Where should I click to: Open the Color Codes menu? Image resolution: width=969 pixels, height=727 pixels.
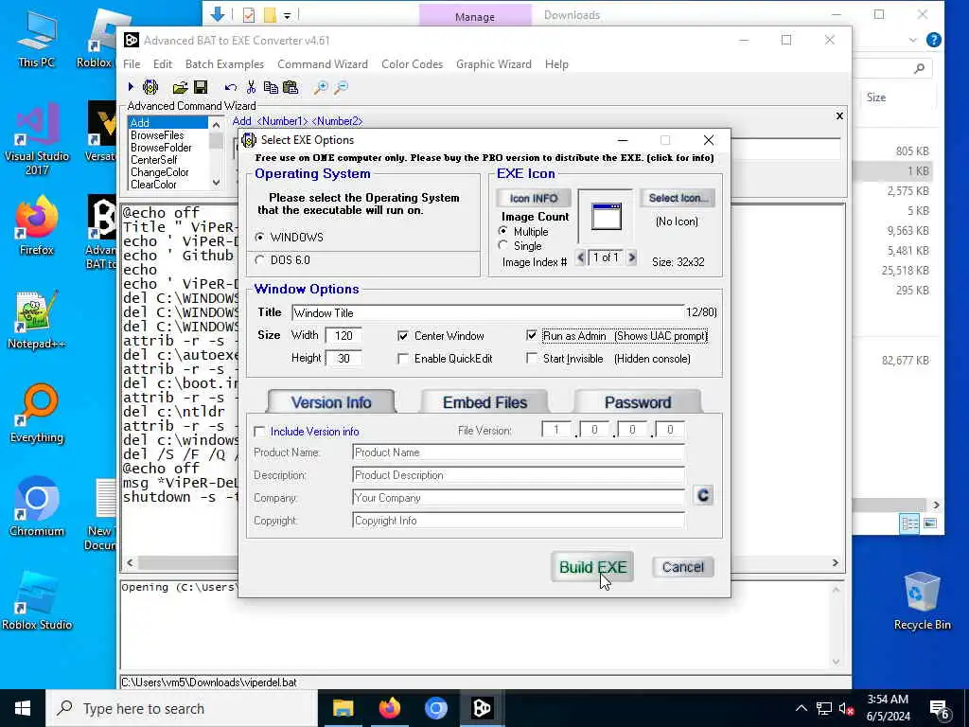pyautogui.click(x=413, y=64)
